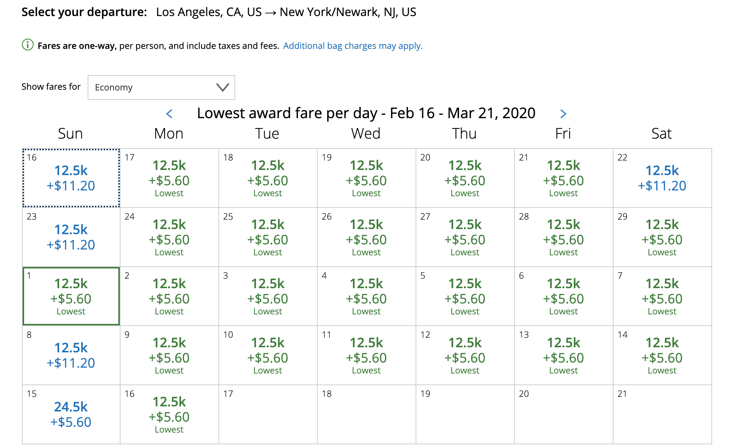
Task: Pick the February 23 fare cell
Action: point(71,237)
